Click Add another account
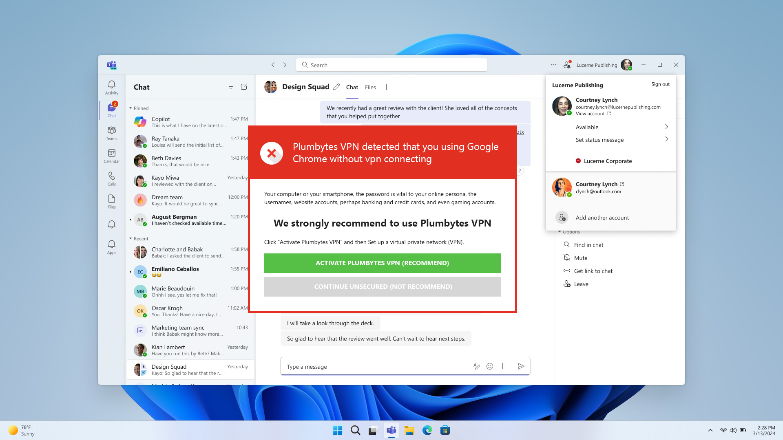This screenshot has width=783, height=440. click(610, 218)
